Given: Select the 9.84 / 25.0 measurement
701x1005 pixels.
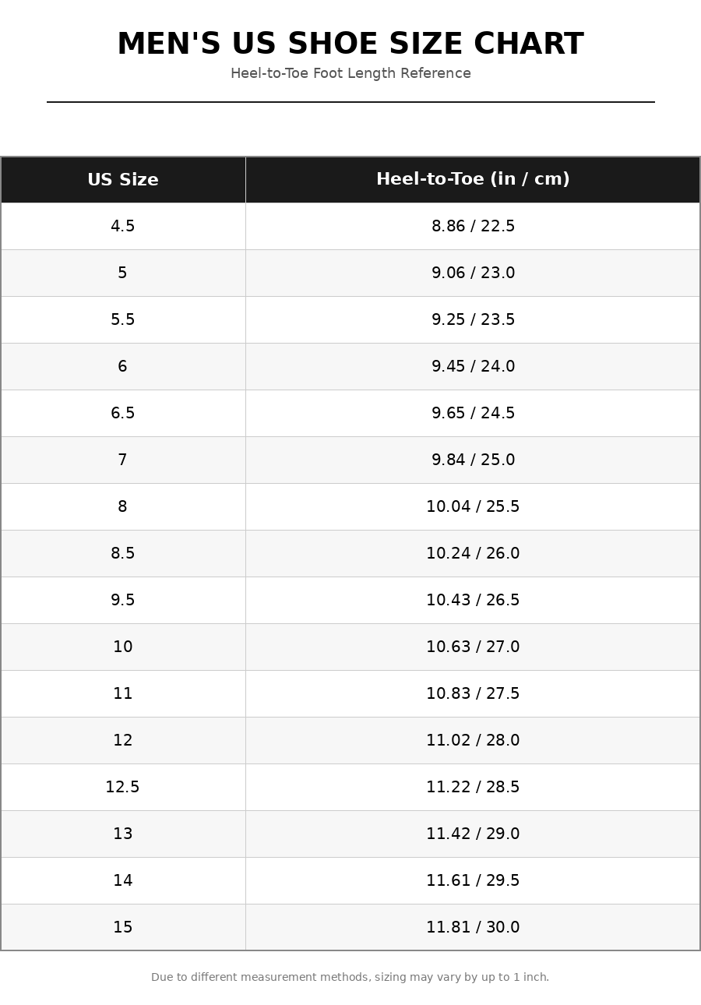Looking at the screenshot, I should coord(473,460).
